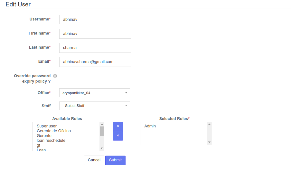Select Super user in Available Roles
291x170 pixels.
[x=47, y=126]
